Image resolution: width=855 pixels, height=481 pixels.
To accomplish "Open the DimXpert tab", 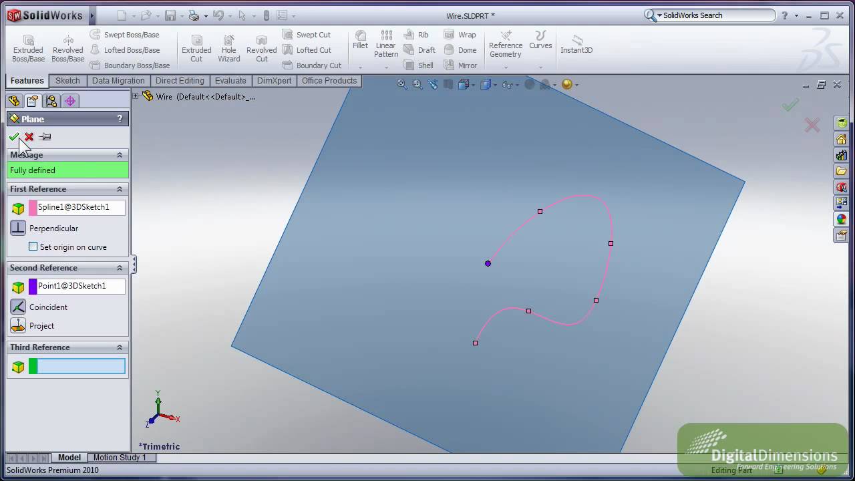I will tap(275, 81).
